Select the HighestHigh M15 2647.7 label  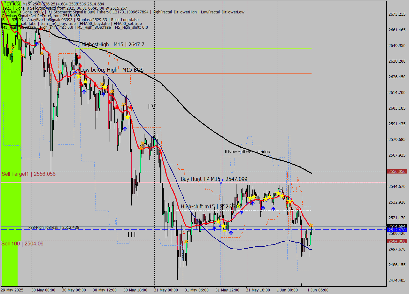[x=113, y=45]
